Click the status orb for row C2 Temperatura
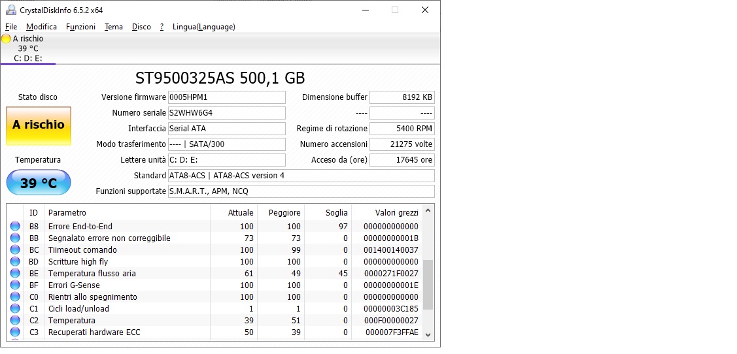Viewport: 737px width, 354px height. click(x=15, y=320)
